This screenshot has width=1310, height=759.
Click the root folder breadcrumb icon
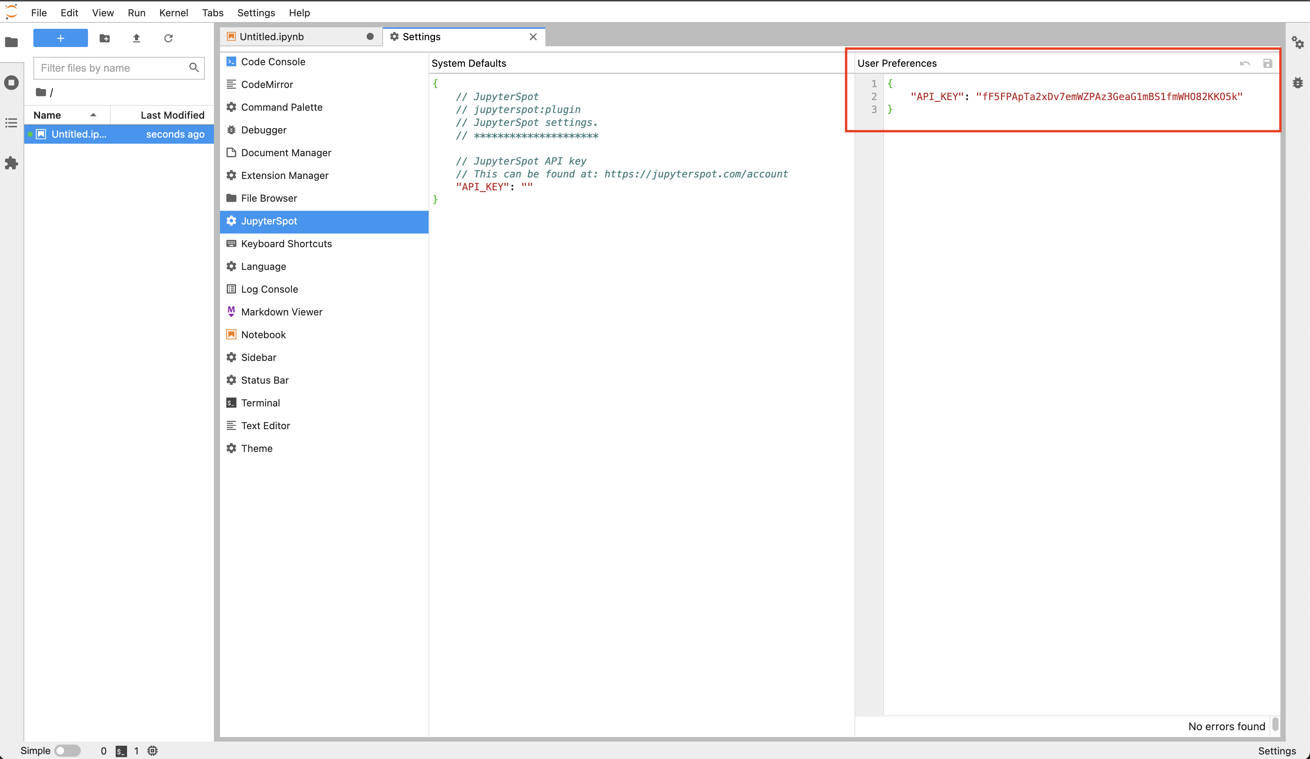click(x=41, y=92)
